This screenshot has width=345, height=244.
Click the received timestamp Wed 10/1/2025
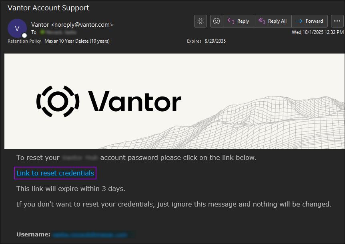click(x=317, y=32)
